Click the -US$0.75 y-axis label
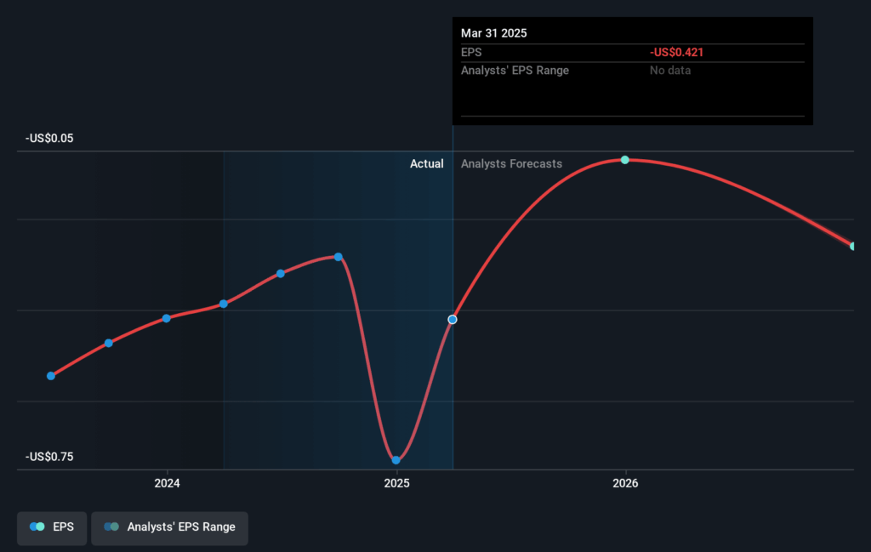Viewport: 871px width, 552px height. tap(48, 457)
